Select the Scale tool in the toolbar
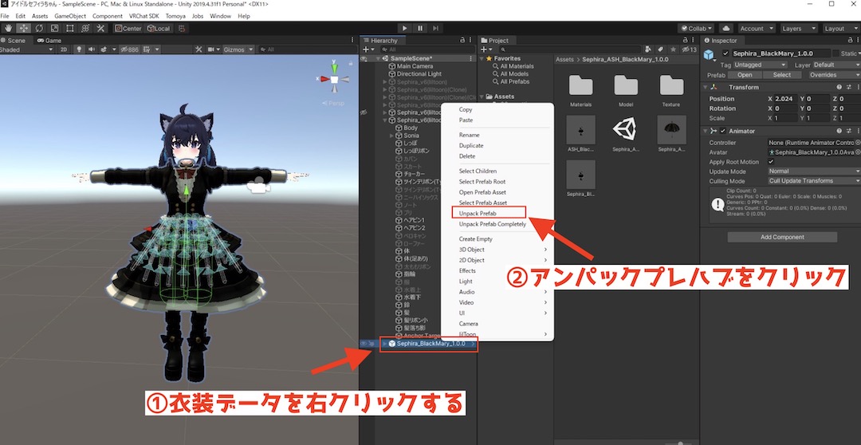Viewport: 861px width, 445px height. pyautogui.click(x=54, y=28)
